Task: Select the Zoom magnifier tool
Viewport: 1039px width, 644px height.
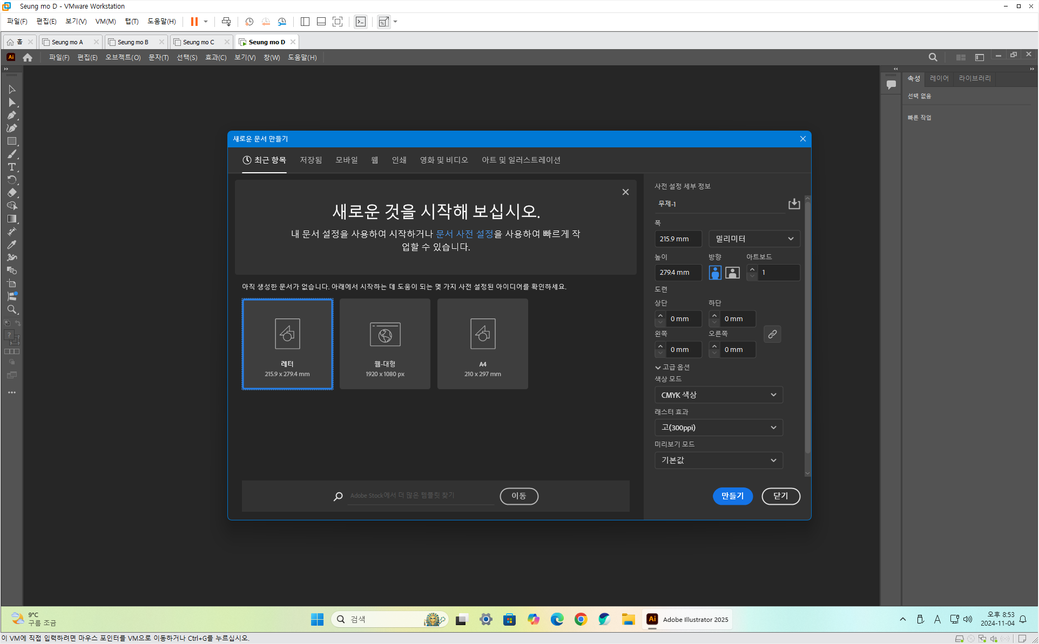Action: [x=11, y=309]
